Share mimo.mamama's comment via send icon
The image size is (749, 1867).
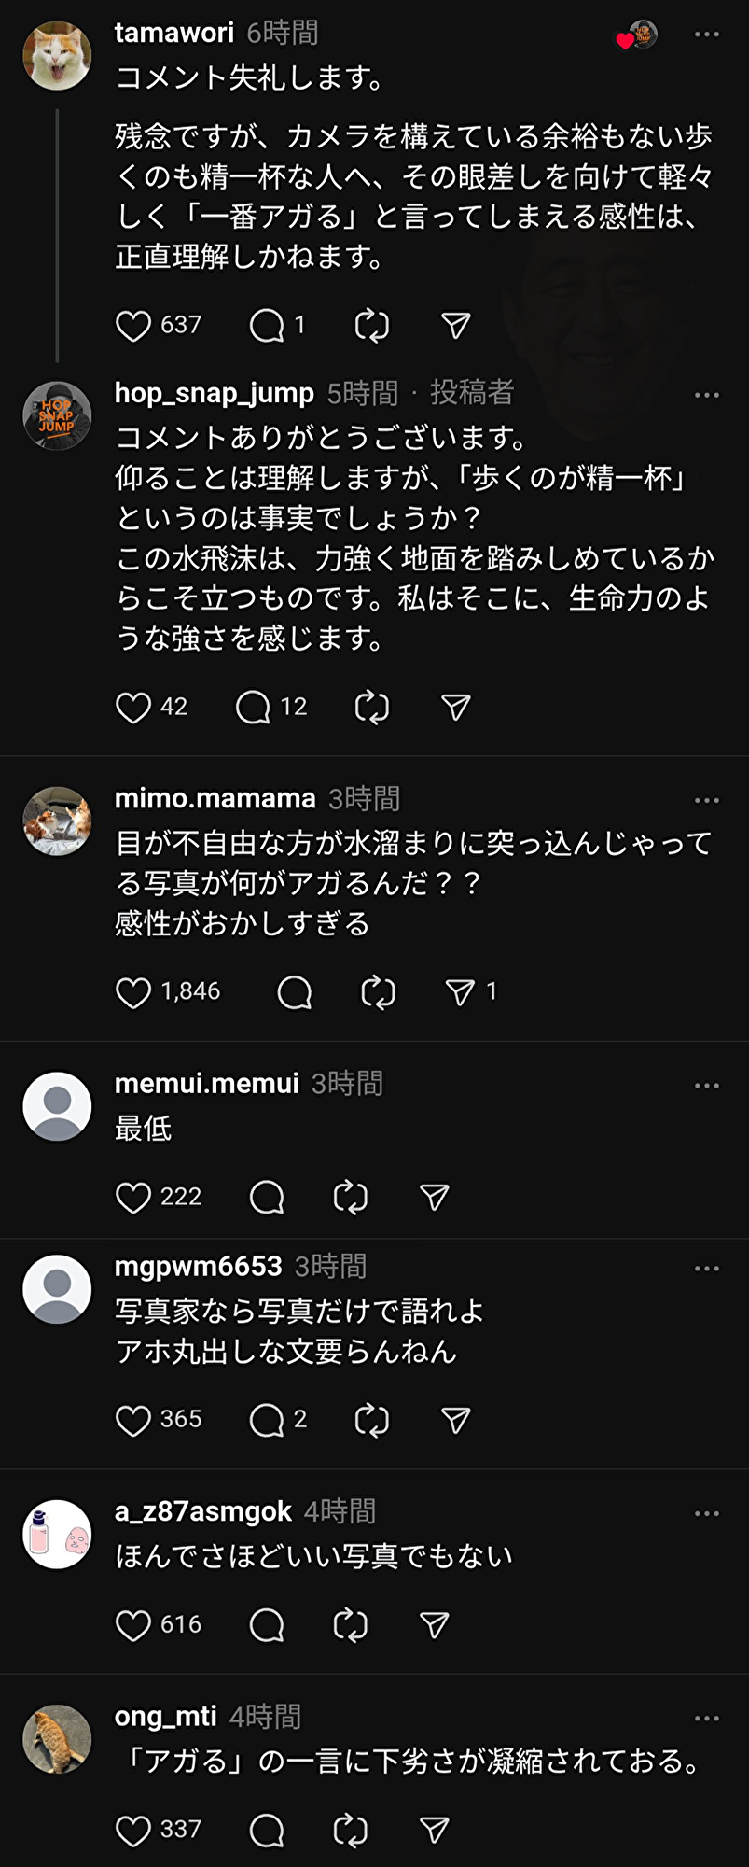(460, 992)
